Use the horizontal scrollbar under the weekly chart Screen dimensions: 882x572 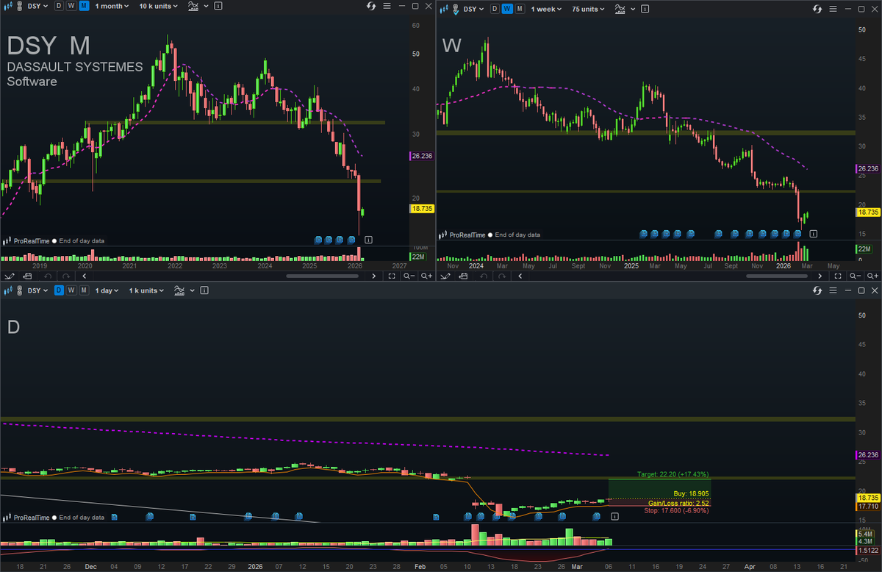click(x=776, y=276)
